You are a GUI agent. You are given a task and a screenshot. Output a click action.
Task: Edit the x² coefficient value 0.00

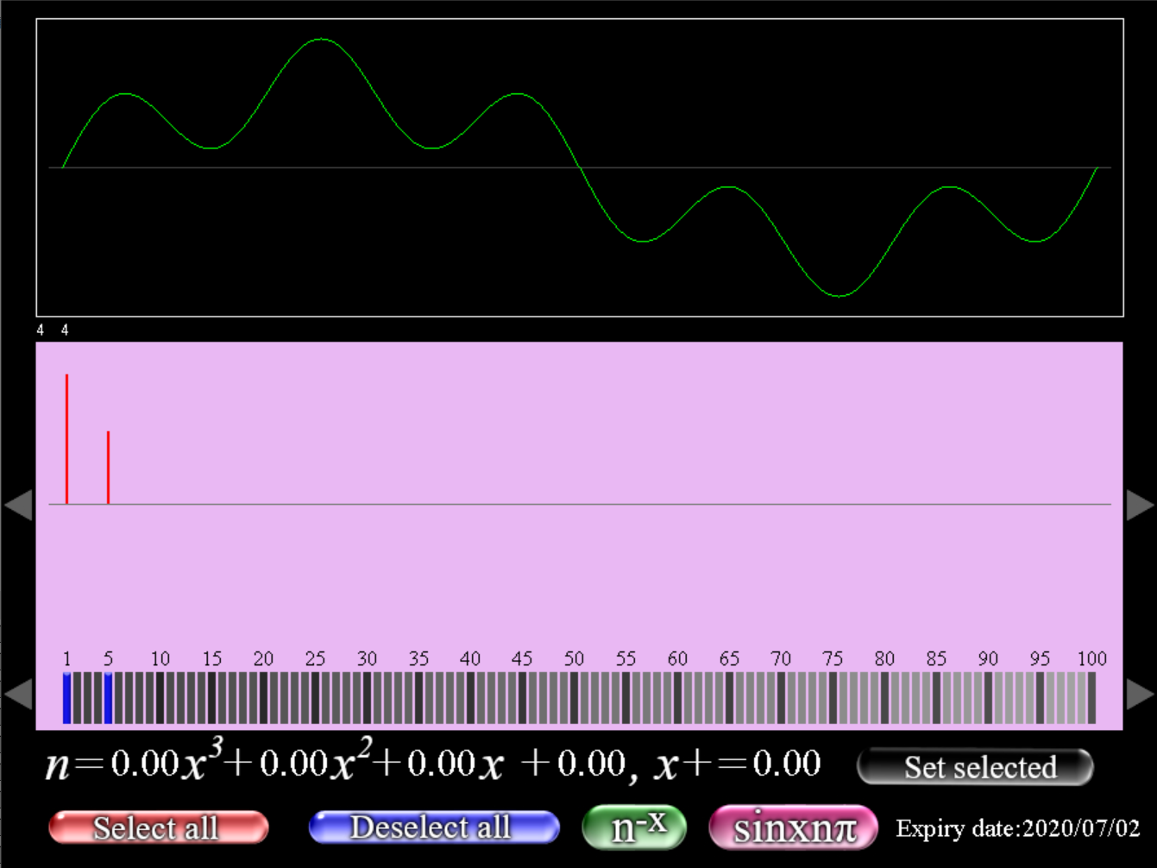(293, 764)
